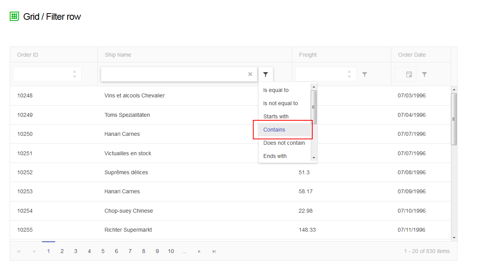Viewport: 484px width, 267px height.
Task: Open page 10 in the pager
Action: [171, 251]
